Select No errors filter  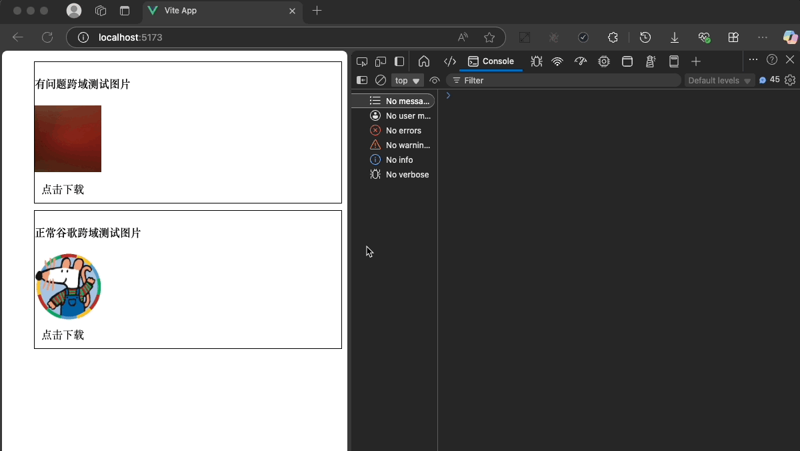point(393,130)
